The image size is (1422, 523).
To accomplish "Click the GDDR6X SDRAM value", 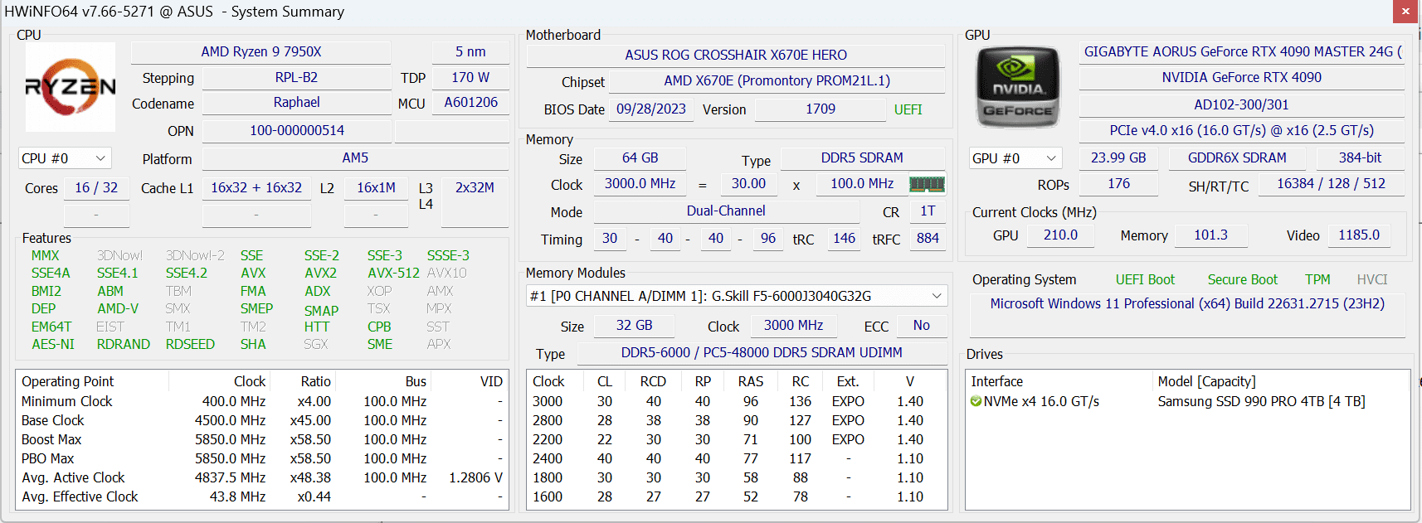I will [1237, 157].
